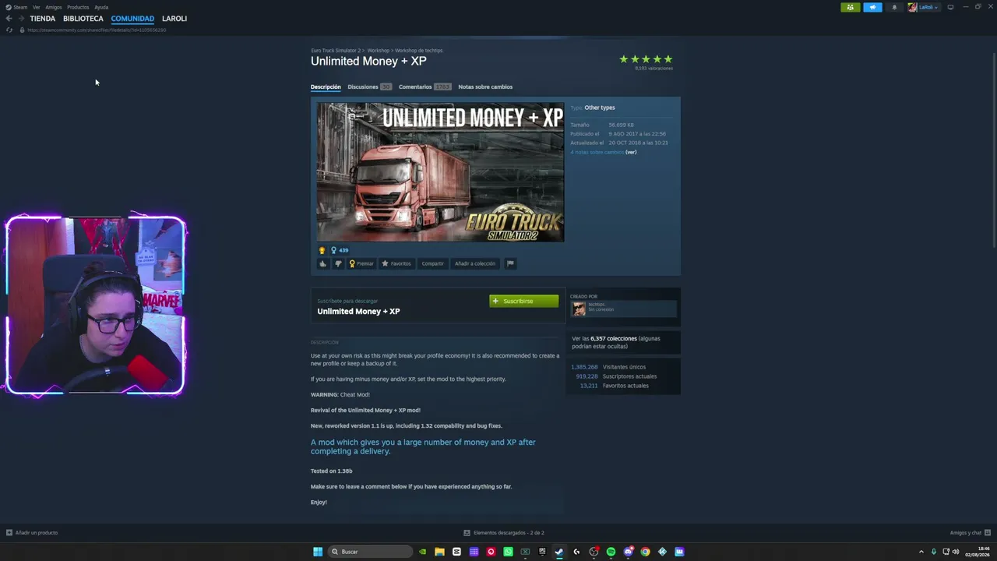997x561 pixels.
Task: Click Añadir un producto
Action: pyautogui.click(x=32, y=533)
